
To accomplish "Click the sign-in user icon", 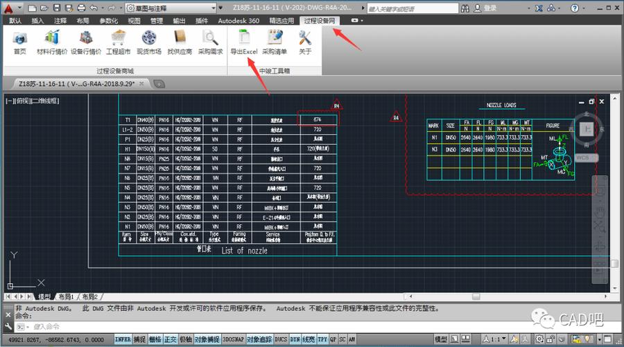I will [x=478, y=8].
